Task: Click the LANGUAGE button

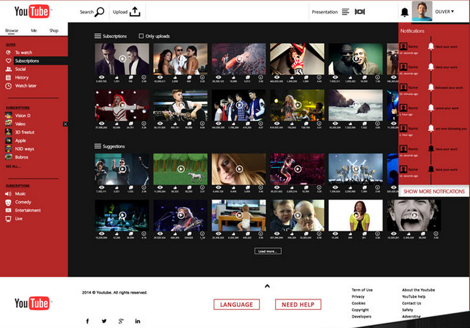Action: click(x=236, y=304)
